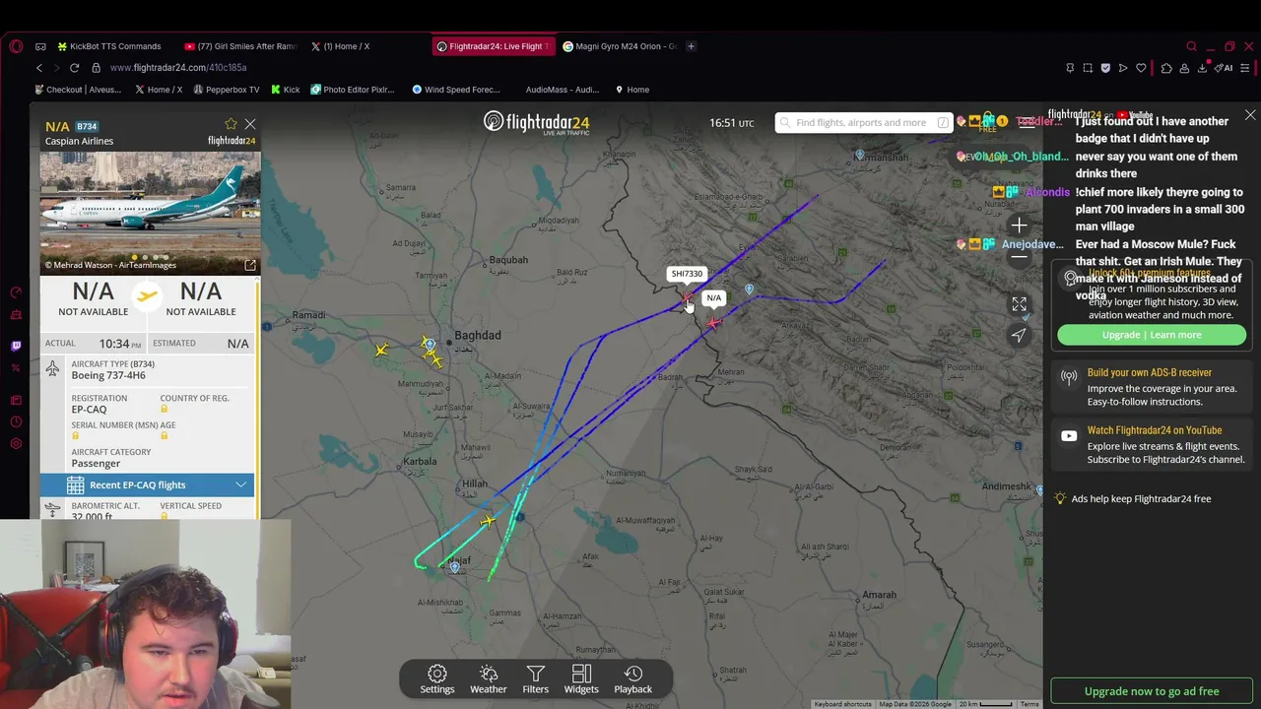Center map on my location
This screenshot has height=709, width=1261.
(x=1019, y=336)
